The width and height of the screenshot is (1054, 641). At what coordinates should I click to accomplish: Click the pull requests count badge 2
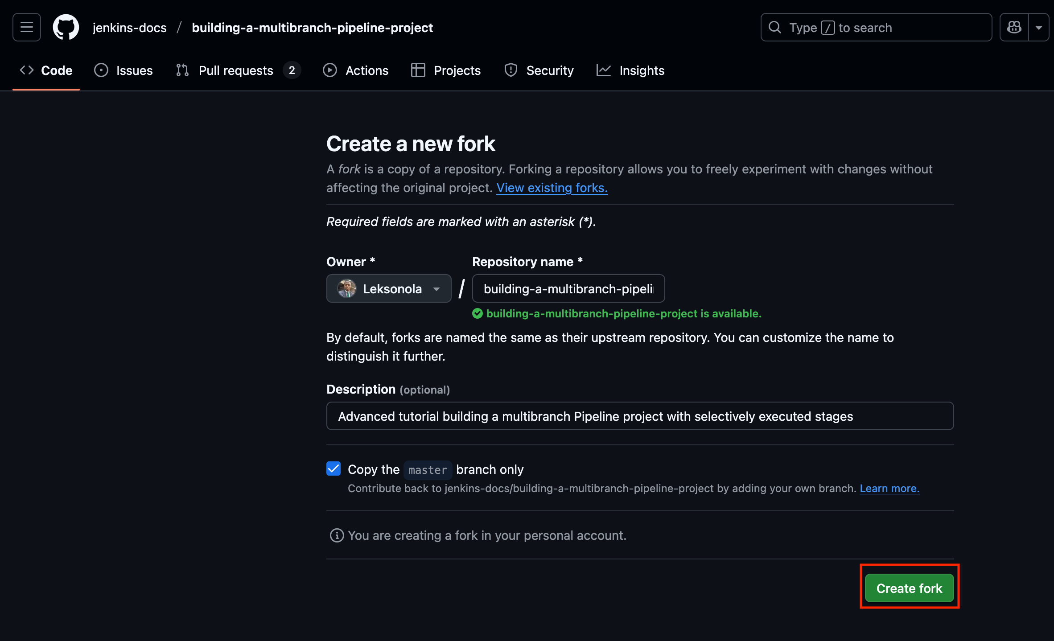click(292, 70)
